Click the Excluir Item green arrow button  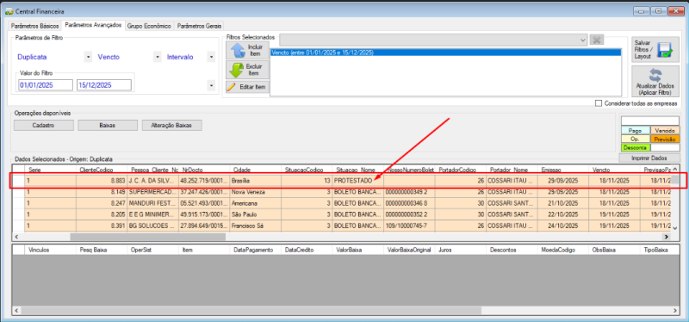point(247,70)
